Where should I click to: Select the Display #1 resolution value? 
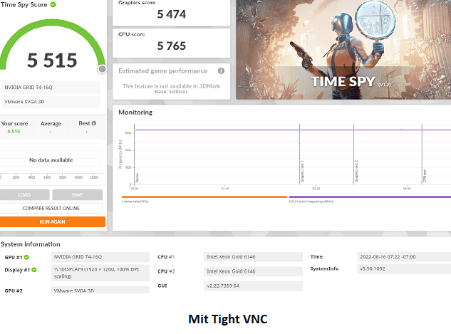click(100, 273)
